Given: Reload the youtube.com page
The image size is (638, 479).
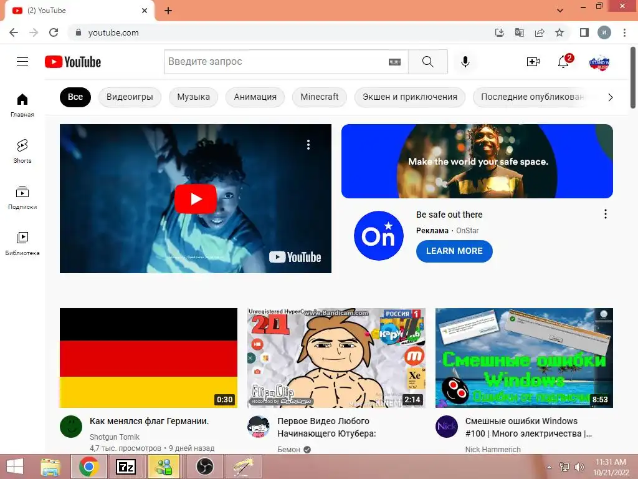Looking at the screenshot, I should [54, 32].
